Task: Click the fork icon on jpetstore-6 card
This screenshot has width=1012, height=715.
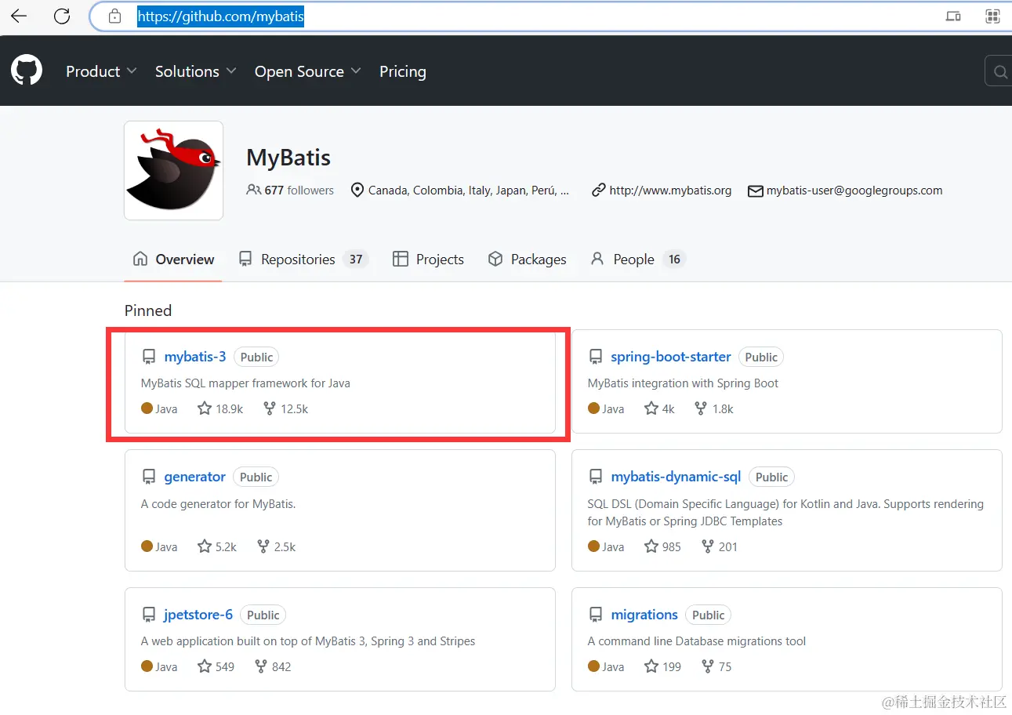Action: (261, 666)
